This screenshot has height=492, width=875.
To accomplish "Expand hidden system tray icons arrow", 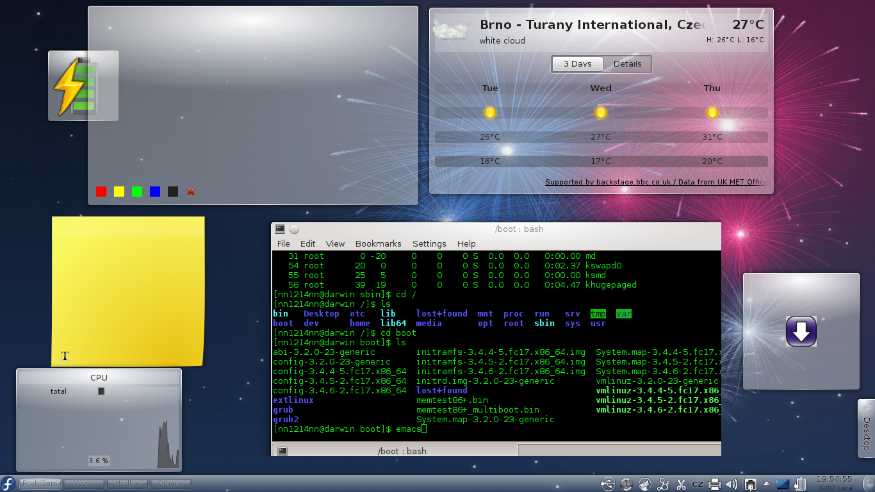I will coord(765,484).
